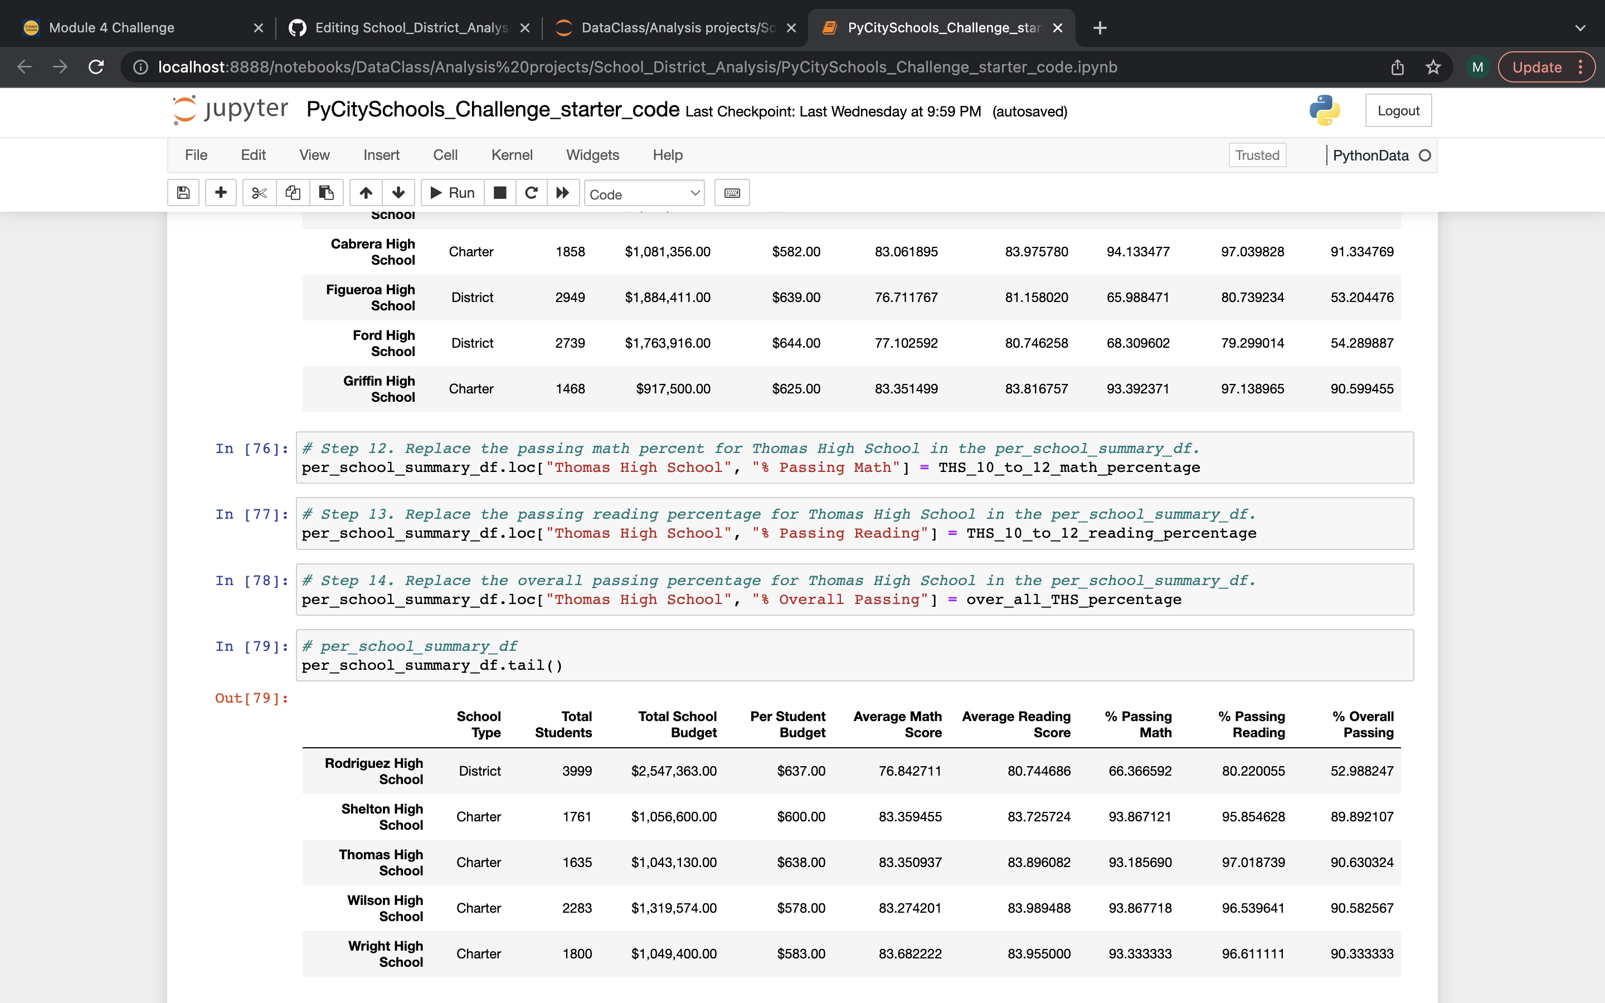Expand the browser tab overview chevron
The width and height of the screenshot is (1605, 1003).
point(1580,28)
